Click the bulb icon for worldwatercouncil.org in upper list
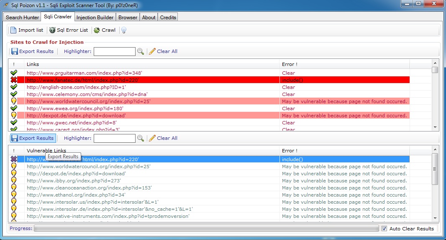The image size is (446, 240). tap(14, 101)
